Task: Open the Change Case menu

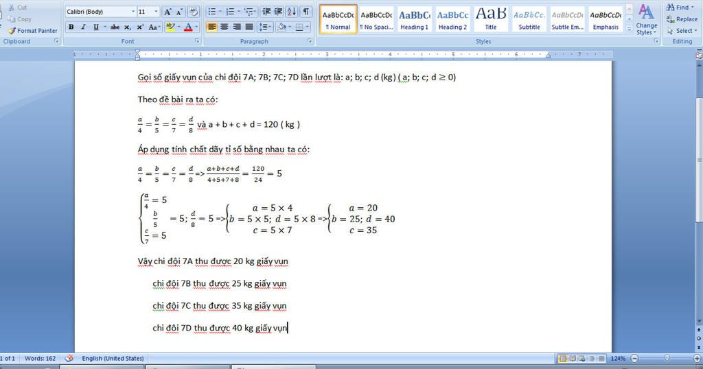Action: click(x=154, y=27)
